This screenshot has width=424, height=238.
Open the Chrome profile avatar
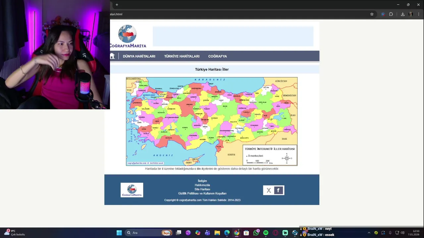click(411, 14)
